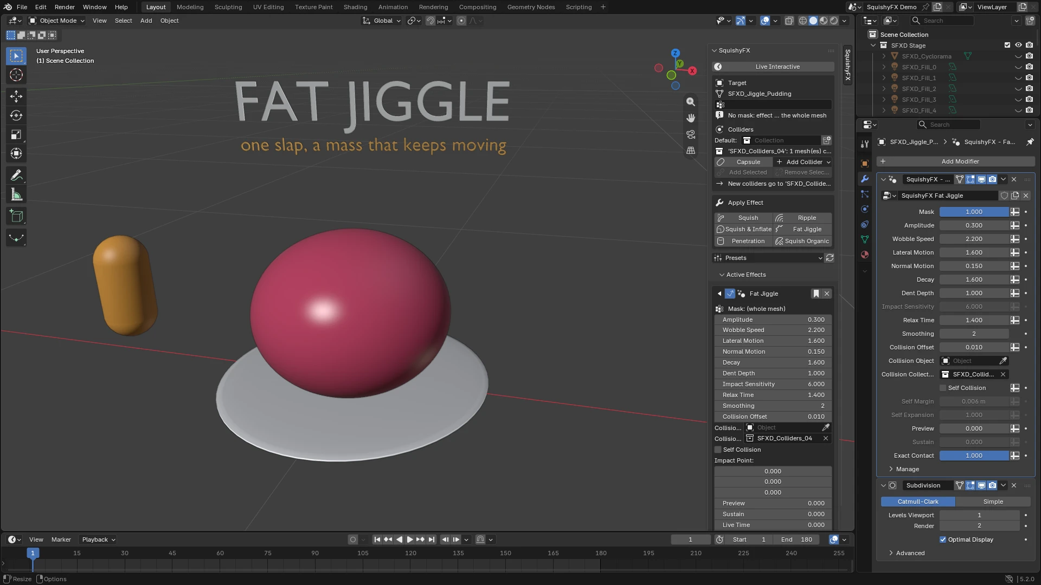Toggle camera view icon in viewport
Screen dimensions: 1041x585
click(690, 134)
